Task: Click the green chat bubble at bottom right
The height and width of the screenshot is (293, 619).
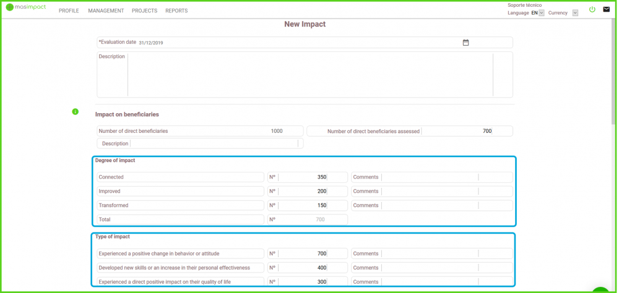Action: point(602,289)
